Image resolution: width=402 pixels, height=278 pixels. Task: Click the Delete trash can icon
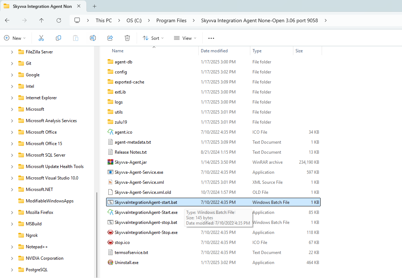[x=127, y=38]
